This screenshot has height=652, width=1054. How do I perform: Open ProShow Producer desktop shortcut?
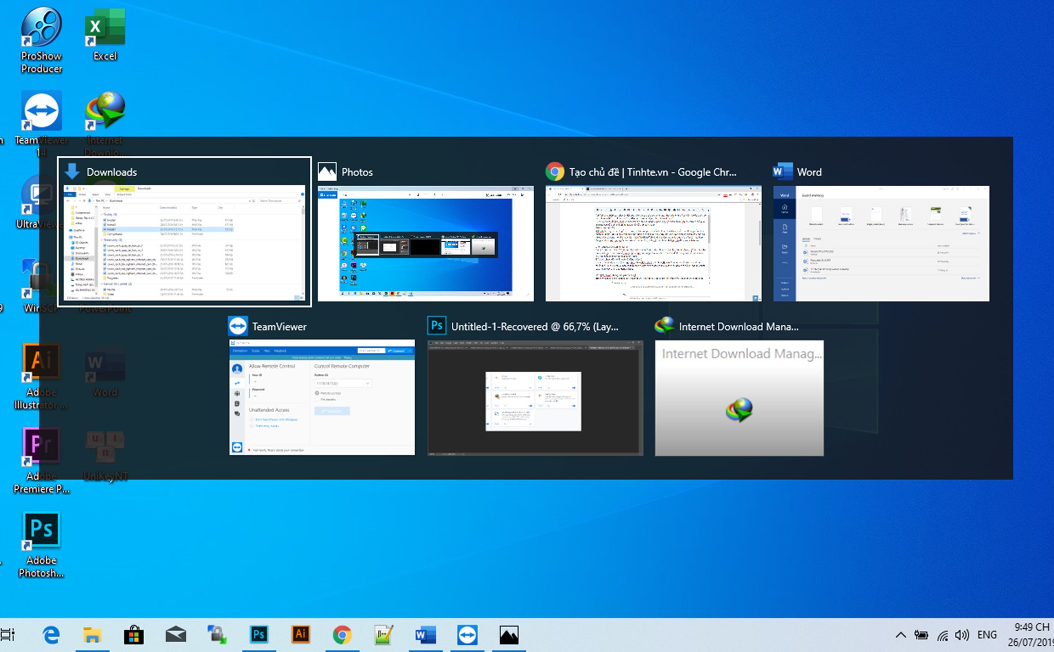pyautogui.click(x=41, y=40)
